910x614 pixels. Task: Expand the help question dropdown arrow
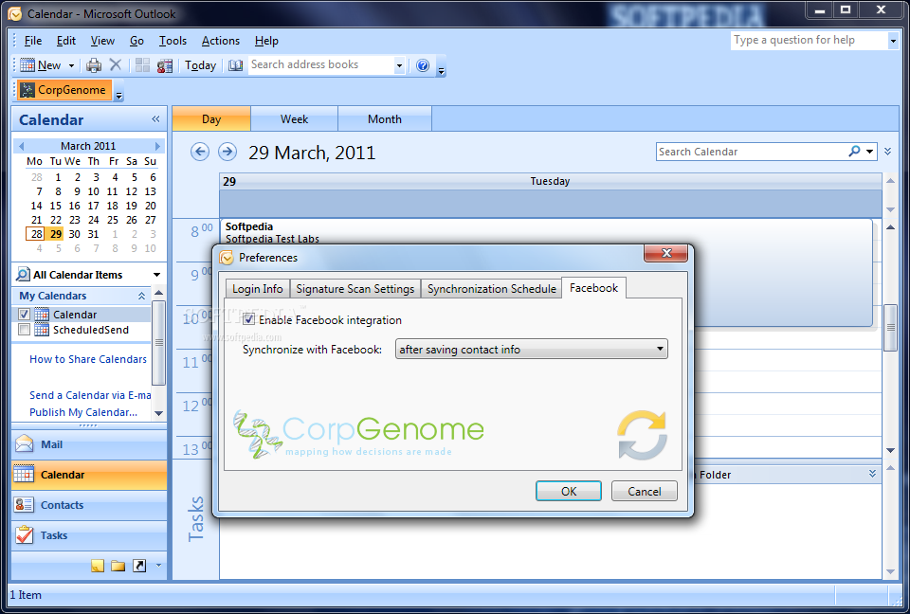(893, 41)
